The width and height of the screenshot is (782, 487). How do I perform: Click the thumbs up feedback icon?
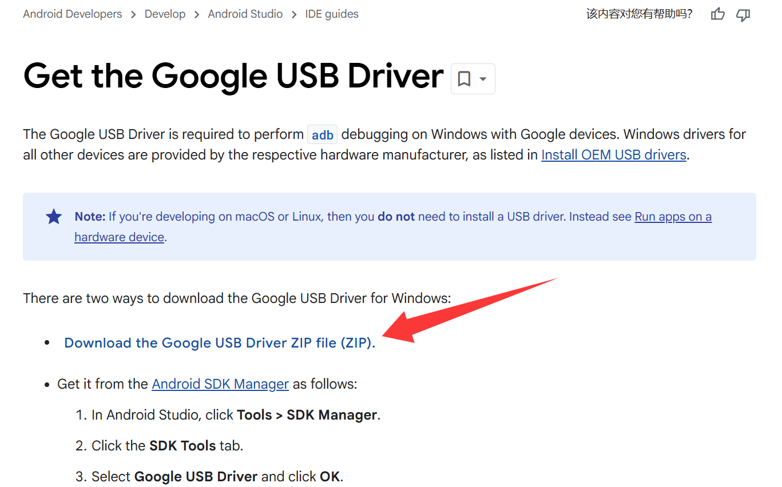[x=717, y=14]
